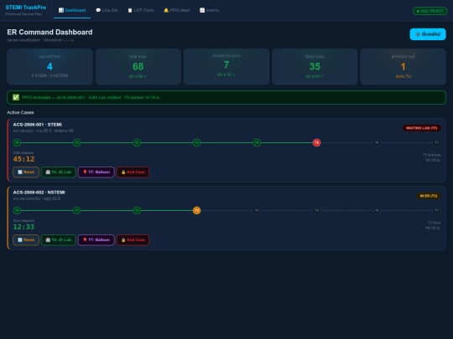Viewport: 453px width, 339px height.
Task: Click T7: Balloon button for ACS-2606-002
Action: (x=96, y=240)
